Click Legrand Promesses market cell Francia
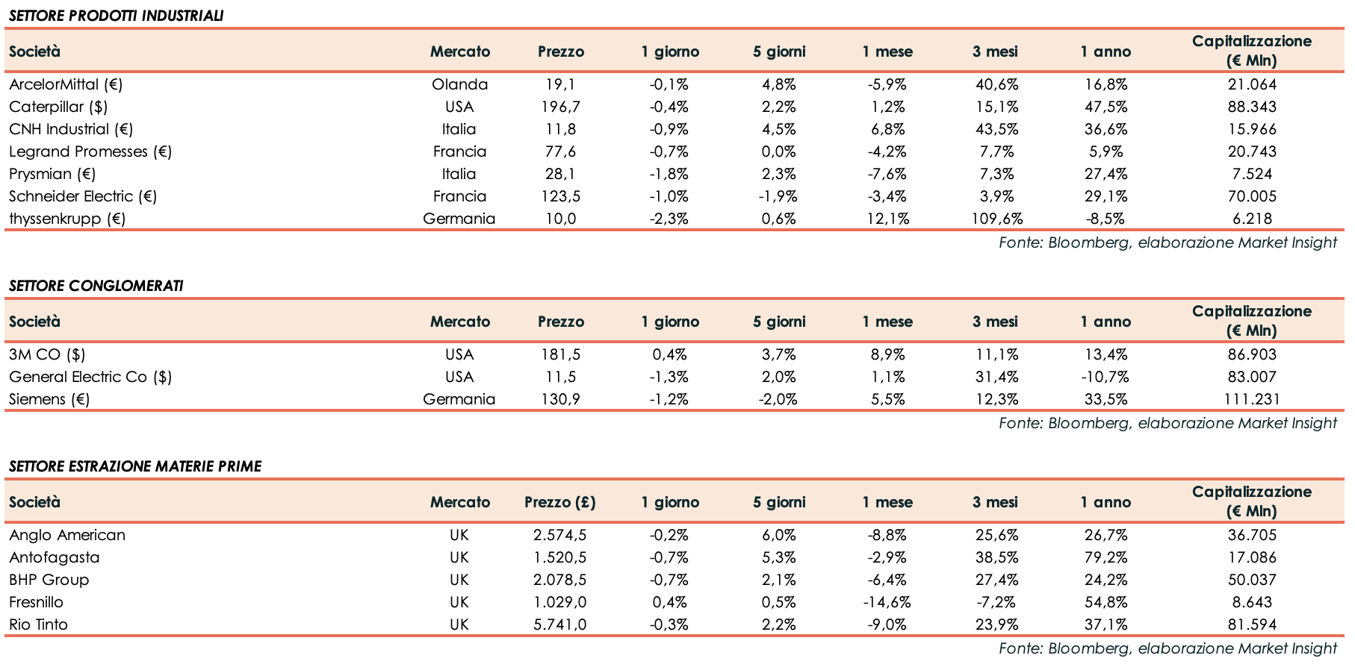Screen dimensions: 1355x670 pos(459,151)
